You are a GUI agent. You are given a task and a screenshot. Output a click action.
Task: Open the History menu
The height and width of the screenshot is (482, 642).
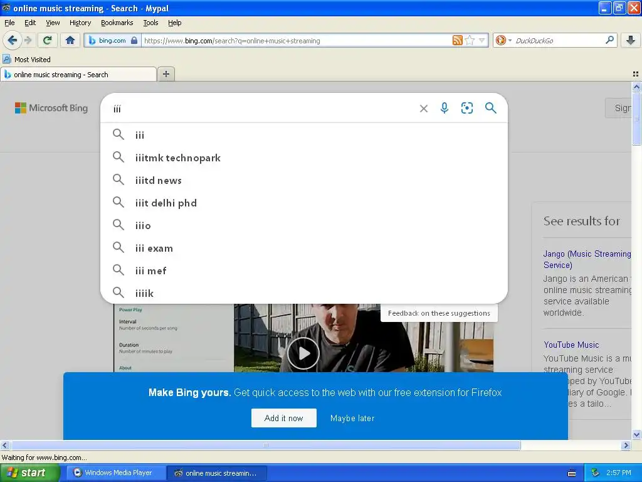click(x=80, y=23)
